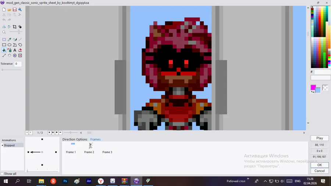Select the right direction square

[x=56, y=152]
